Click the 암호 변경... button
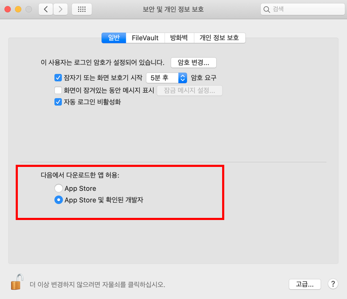 point(193,62)
